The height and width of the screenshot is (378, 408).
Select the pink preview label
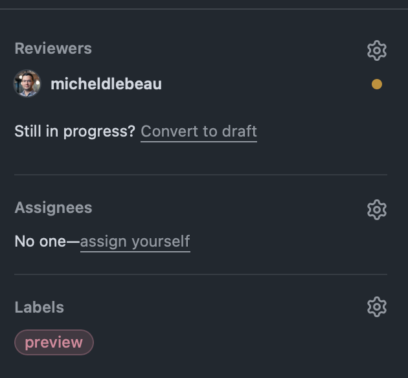[54, 342]
